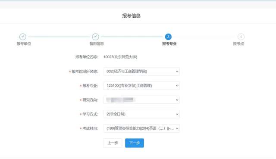Screen dimensions: 276x159
Task: Open the 研究方向 dropdown
Action: tap(141, 100)
